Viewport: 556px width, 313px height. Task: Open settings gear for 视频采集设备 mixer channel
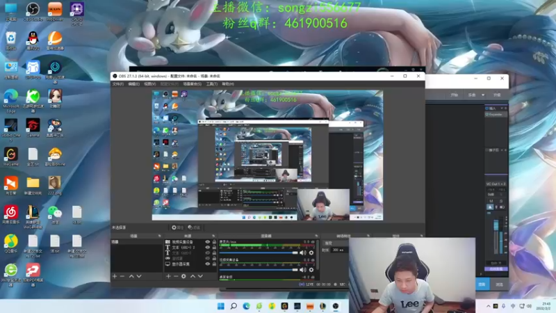(311, 270)
